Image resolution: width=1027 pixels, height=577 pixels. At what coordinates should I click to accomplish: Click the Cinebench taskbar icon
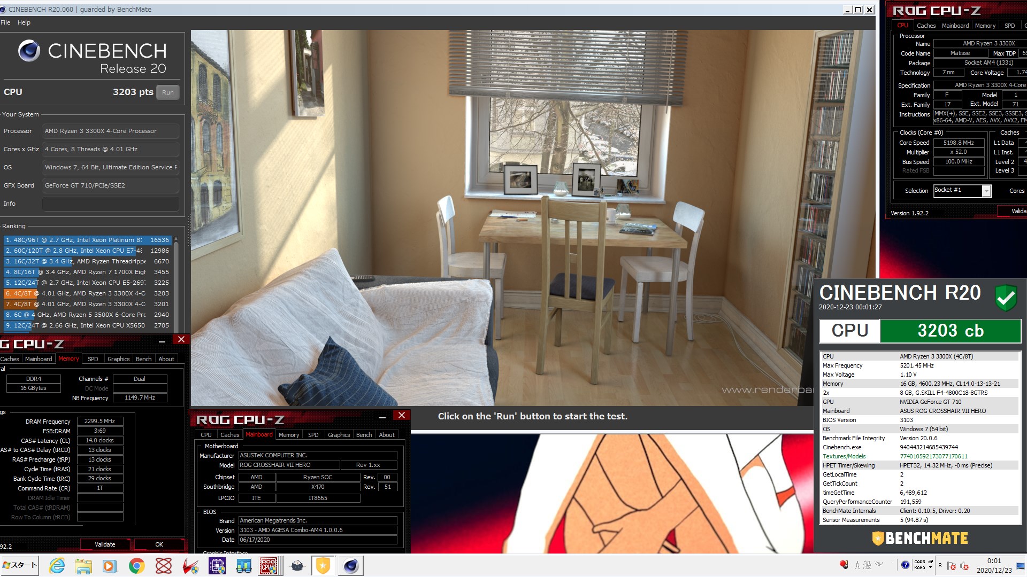click(351, 566)
